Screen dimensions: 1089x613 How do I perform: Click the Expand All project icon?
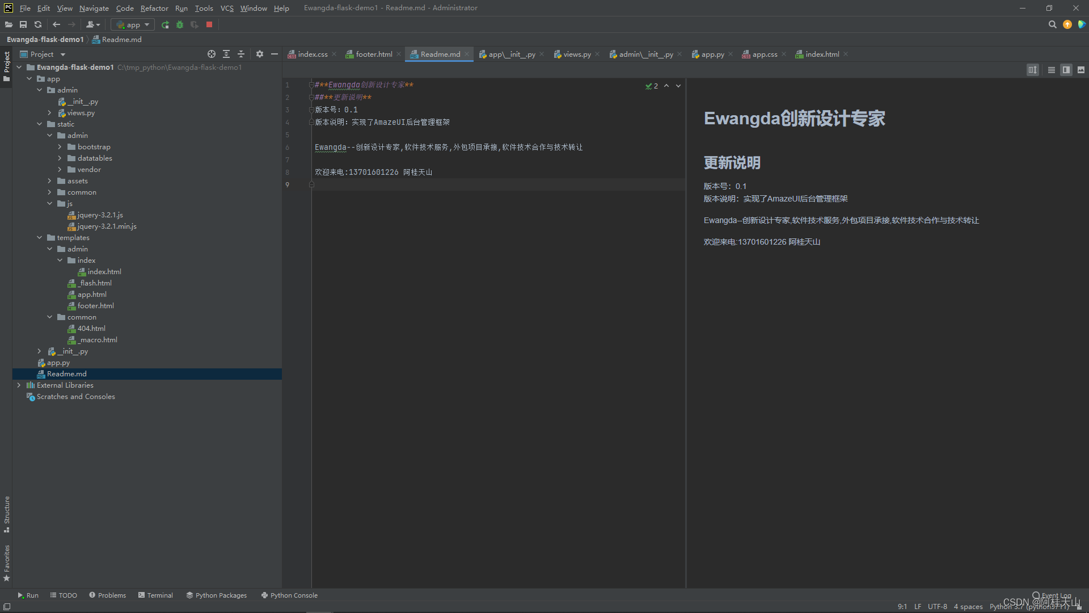coord(226,54)
